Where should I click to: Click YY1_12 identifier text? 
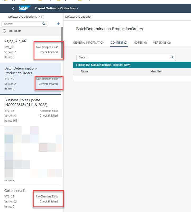tap(9, 196)
